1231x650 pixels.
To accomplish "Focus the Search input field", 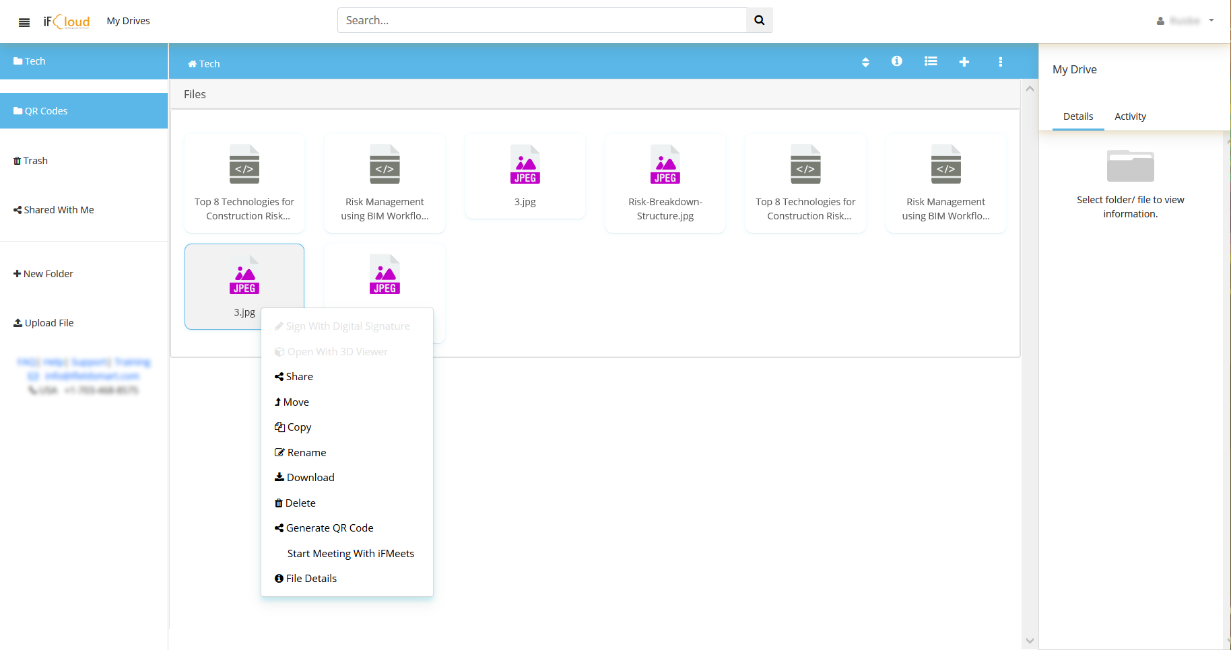I will (x=542, y=20).
